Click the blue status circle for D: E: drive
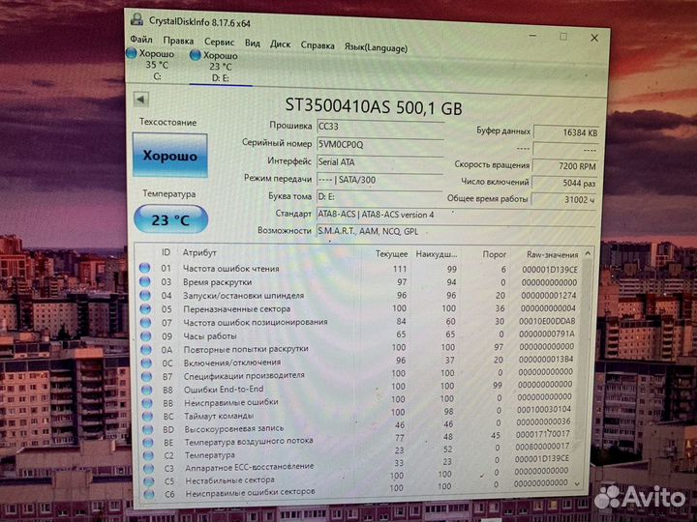The image size is (697, 522). 196,56
